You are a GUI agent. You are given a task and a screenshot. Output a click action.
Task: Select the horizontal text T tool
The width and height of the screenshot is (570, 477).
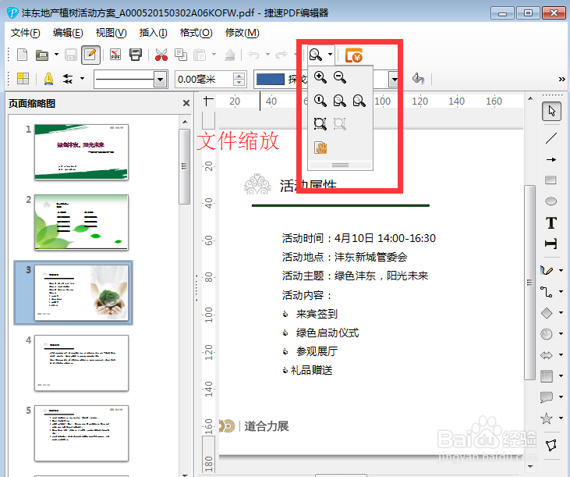coord(551,222)
